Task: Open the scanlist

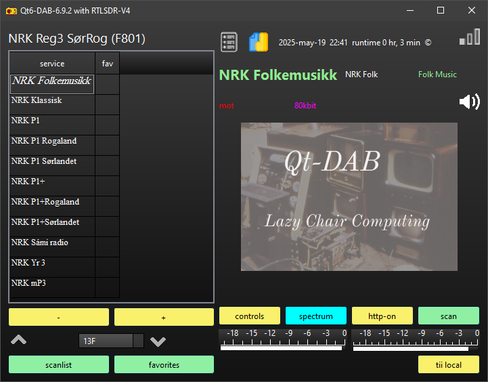Action: coord(59,364)
